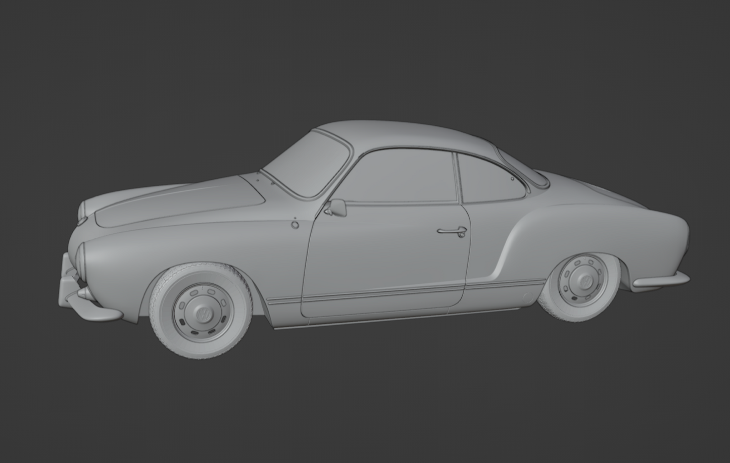
Task: Click the driver door handle
Action: (x=451, y=231)
